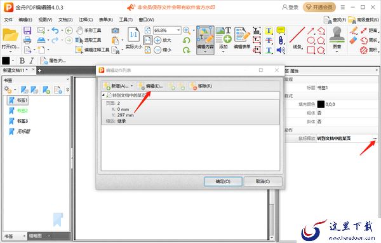The width and height of the screenshot is (381, 243).
Task: Click Rotate clockwise green arrow
Action: pos(186,50)
